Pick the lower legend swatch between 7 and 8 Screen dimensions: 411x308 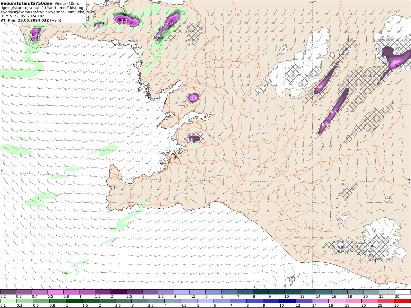tap(238, 301)
